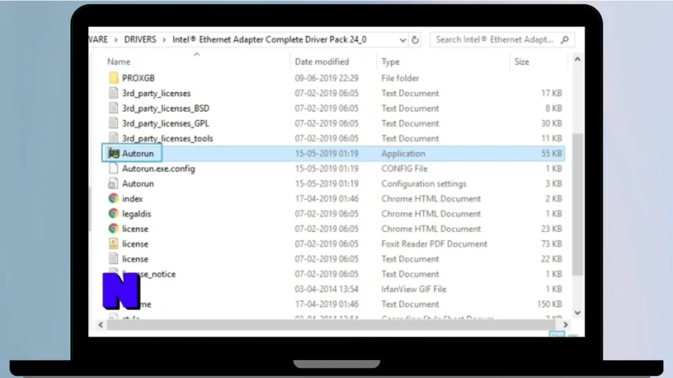
Task: Click the 03-04-2014 13:54 date cell
Action: [x=326, y=289]
